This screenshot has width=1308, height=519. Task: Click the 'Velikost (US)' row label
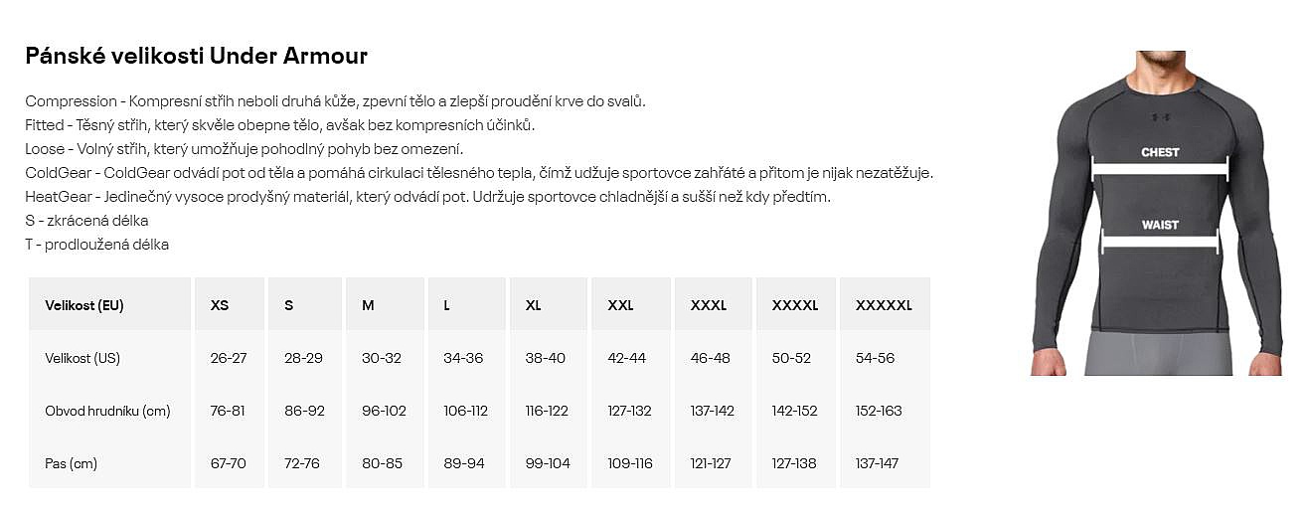[82, 358]
